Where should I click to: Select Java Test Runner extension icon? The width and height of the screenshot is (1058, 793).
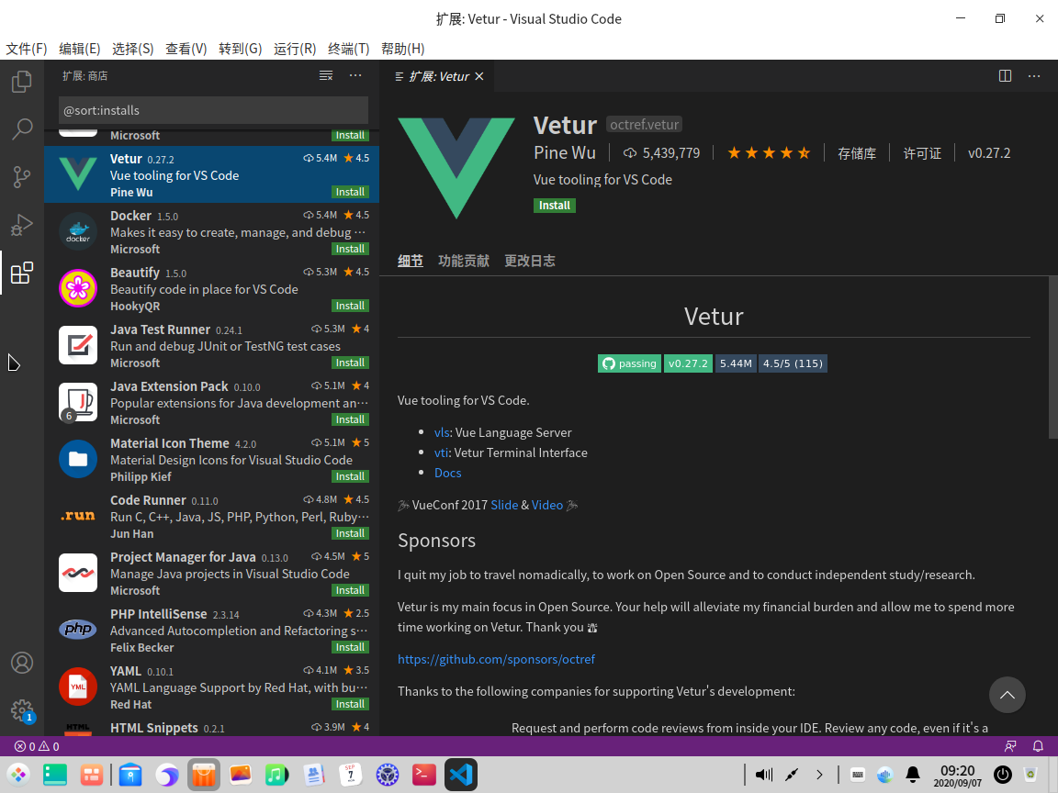pyautogui.click(x=77, y=345)
